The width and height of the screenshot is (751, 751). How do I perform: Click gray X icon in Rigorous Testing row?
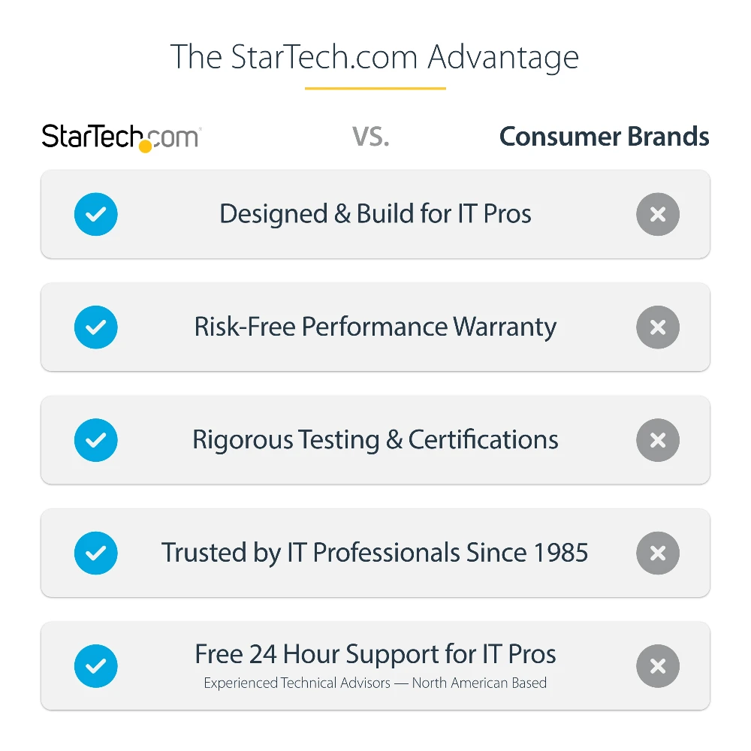click(x=657, y=440)
